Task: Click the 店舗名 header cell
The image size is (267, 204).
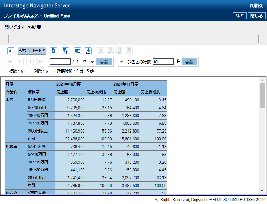Action: tap(16, 92)
